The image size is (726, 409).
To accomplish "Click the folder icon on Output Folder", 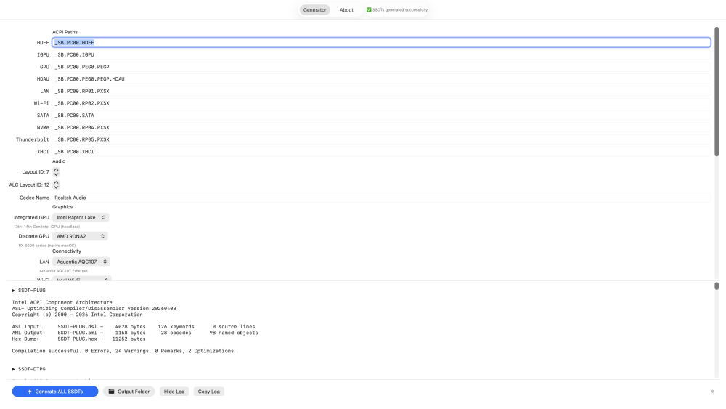I will coord(112,392).
